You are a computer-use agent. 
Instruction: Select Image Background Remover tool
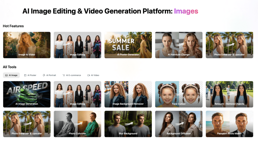(128, 94)
